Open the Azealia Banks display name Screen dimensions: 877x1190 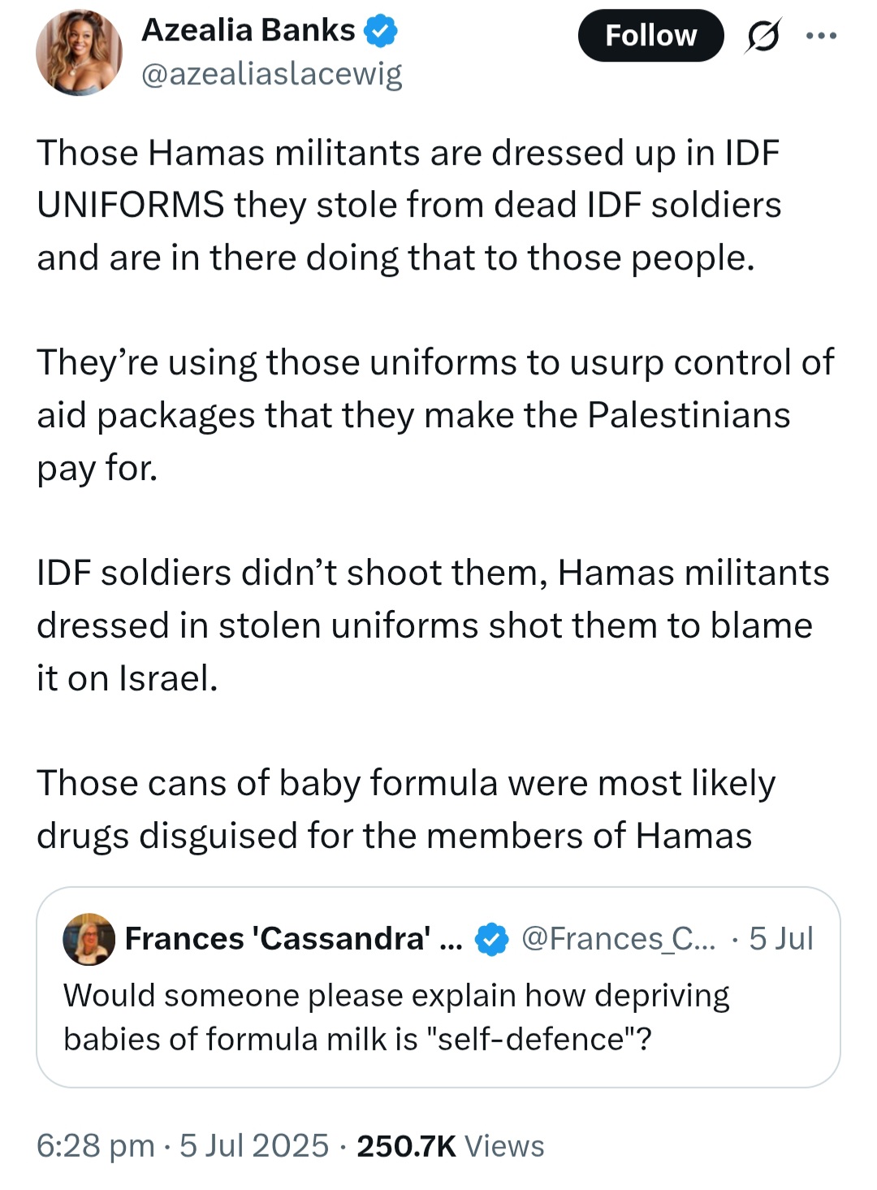(248, 31)
